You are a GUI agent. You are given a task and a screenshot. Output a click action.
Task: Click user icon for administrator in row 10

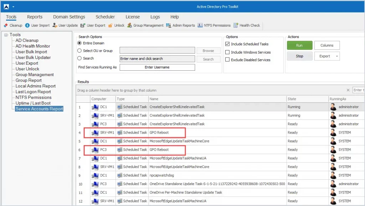pos(333,184)
